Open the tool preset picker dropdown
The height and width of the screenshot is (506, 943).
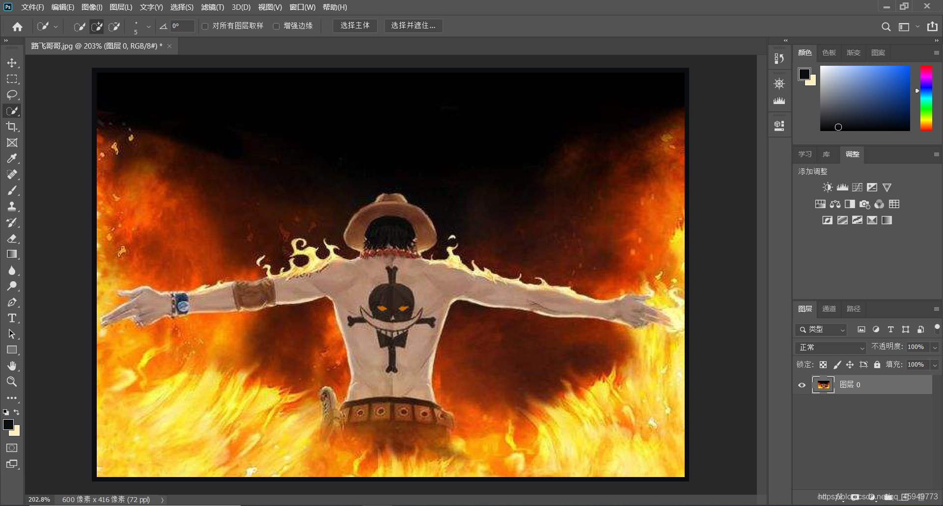click(x=55, y=27)
